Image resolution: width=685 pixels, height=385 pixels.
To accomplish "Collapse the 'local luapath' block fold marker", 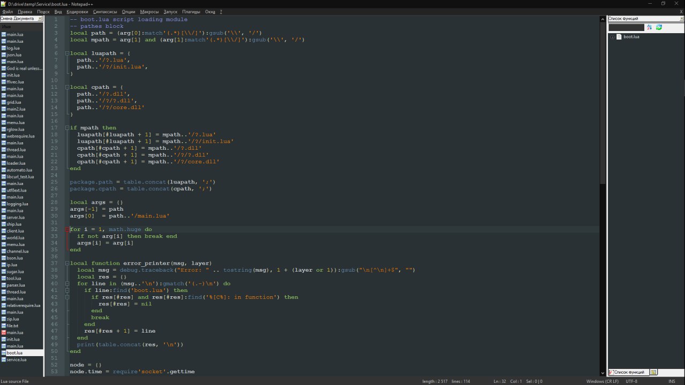I will point(67,53).
